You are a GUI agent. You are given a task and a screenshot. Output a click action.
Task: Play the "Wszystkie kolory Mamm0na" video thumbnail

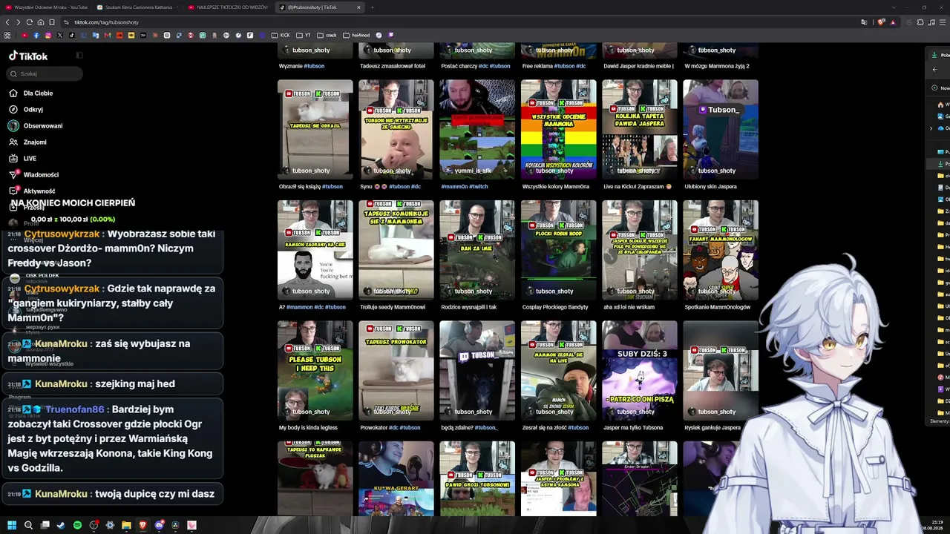pos(558,129)
